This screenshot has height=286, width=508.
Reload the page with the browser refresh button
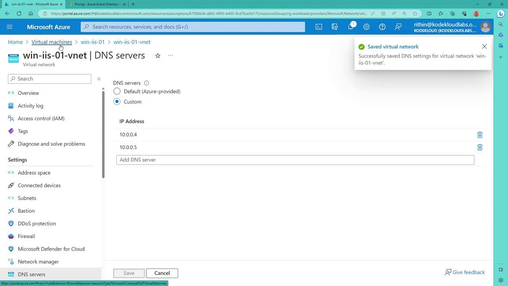(19, 14)
